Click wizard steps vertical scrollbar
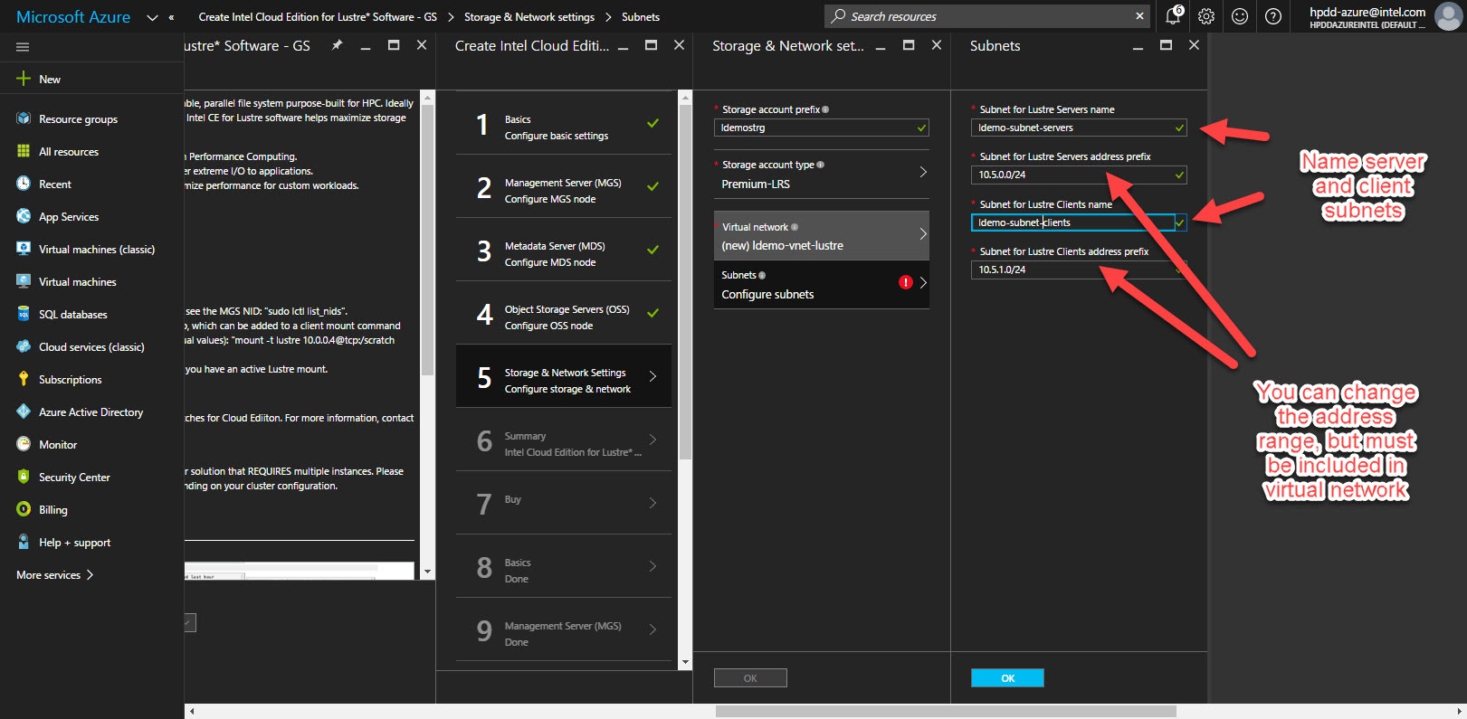 [685, 281]
